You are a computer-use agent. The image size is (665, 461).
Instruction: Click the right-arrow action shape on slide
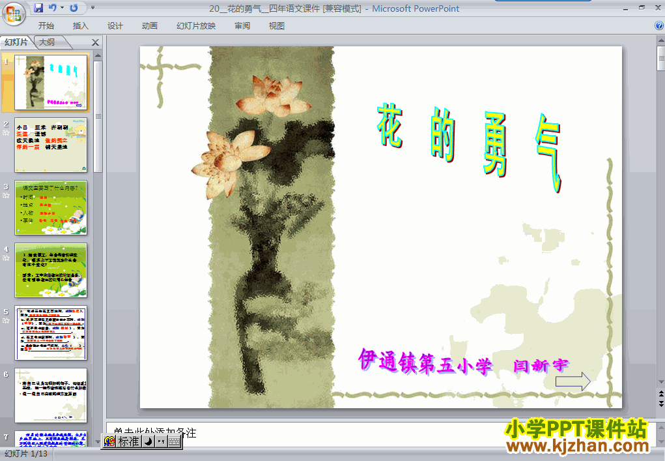click(x=573, y=381)
